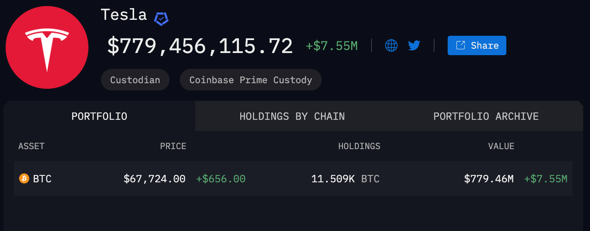
Task: Sort by the Holdings column header
Action: click(359, 146)
